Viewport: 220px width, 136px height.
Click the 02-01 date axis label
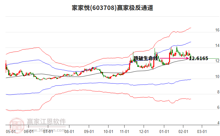[183, 131]
